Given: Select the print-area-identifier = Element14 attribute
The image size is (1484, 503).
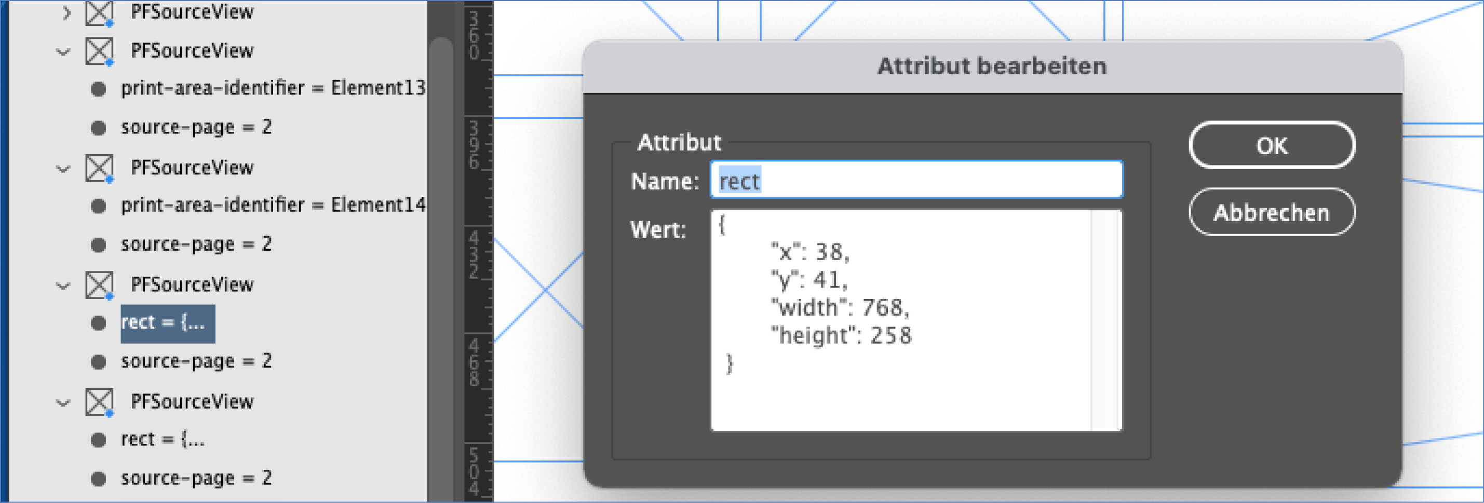Looking at the screenshot, I should coord(273,205).
